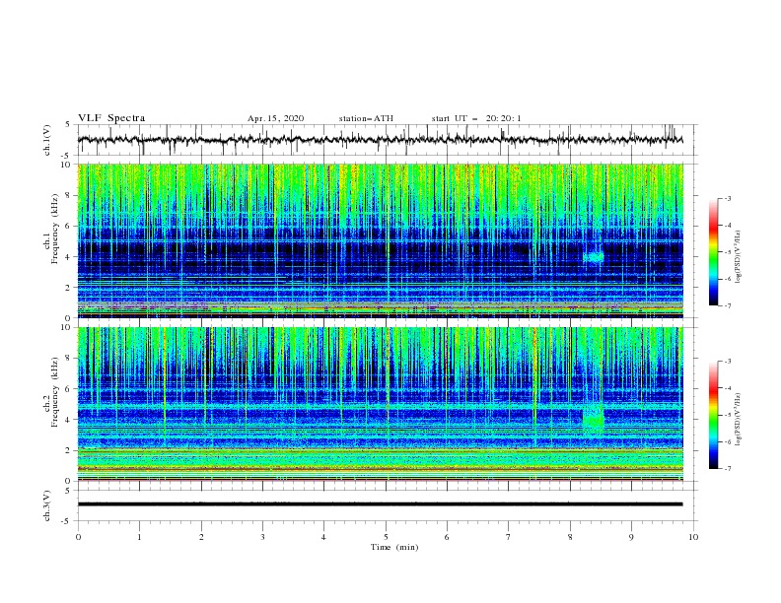Click the "Time (min)" x-axis label
This screenshot has width=781, height=603.
pyautogui.click(x=394, y=547)
